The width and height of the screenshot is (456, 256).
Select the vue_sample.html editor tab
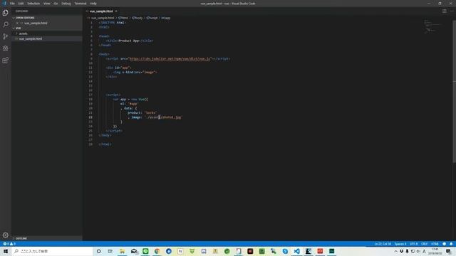pyautogui.click(x=101, y=11)
